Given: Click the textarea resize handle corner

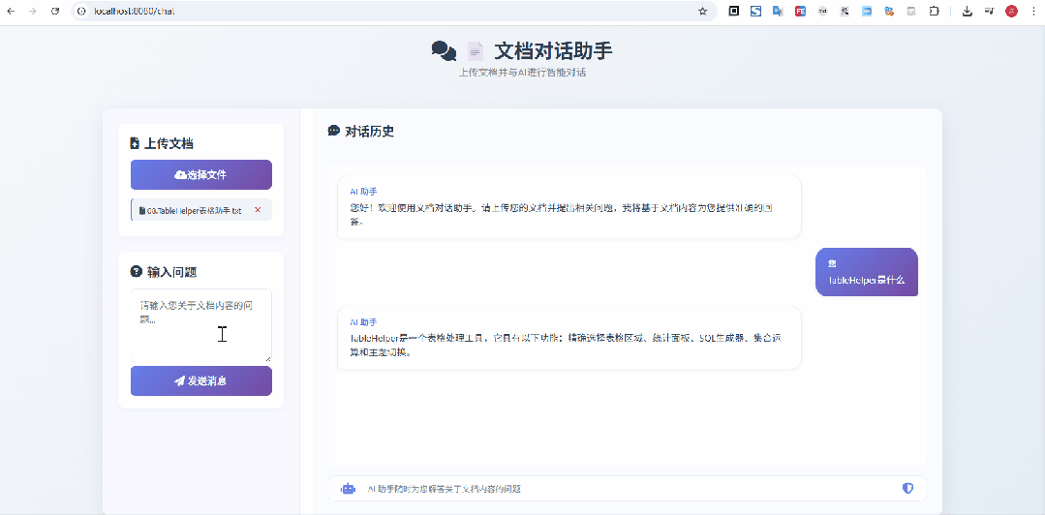Looking at the screenshot, I should pyautogui.click(x=268, y=359).
